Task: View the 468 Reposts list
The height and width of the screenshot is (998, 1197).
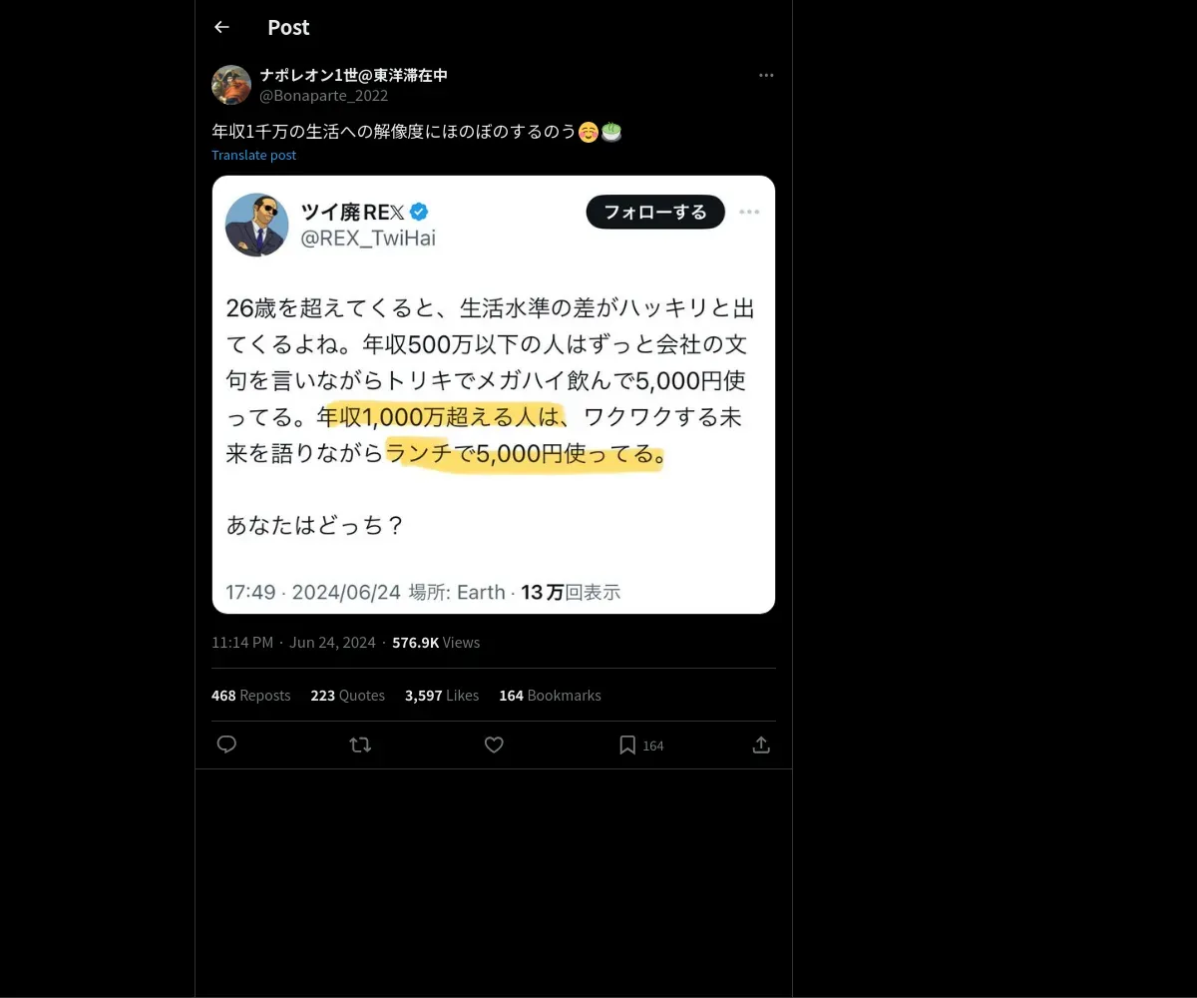Action: pos(250,695)
